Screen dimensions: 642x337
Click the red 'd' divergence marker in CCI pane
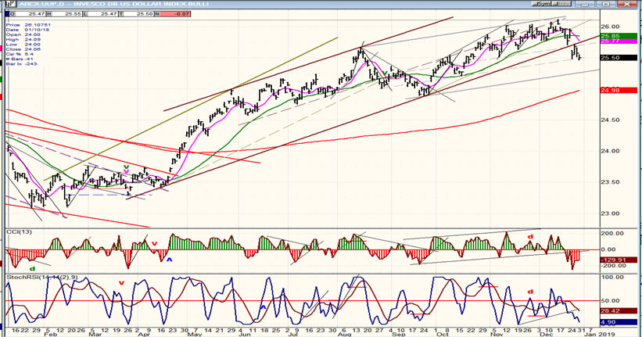530,237
